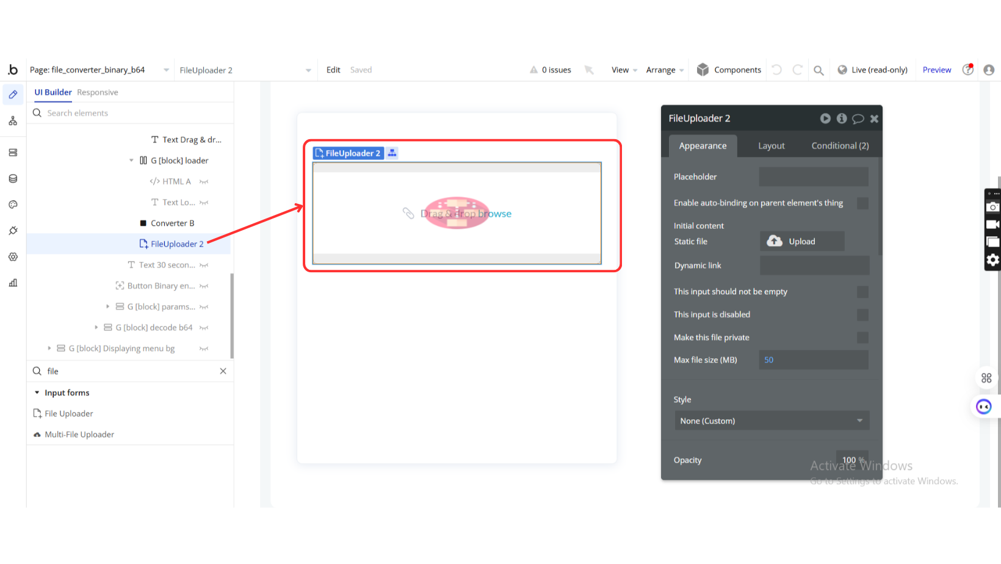Toggle visibility of G [block] decode b64
Image resolution: width=1001 pixels, height=564 pixels.
204,328
